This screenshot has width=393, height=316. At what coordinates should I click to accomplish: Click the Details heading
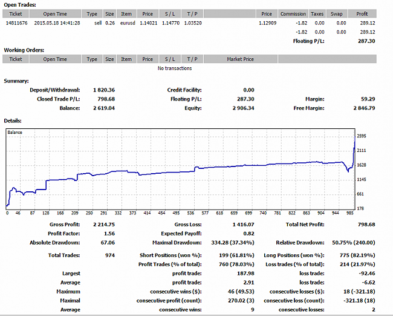coord(13,121)
